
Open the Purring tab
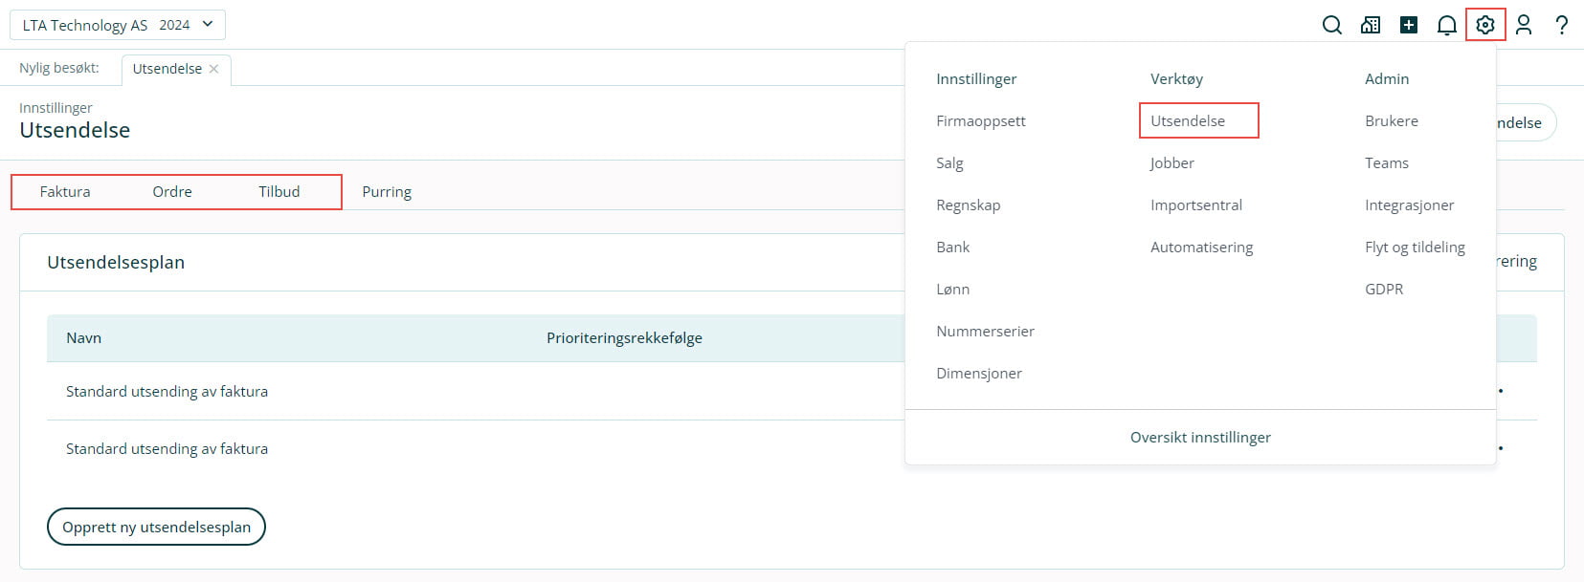pyautogui.click(x=387, y=191)
